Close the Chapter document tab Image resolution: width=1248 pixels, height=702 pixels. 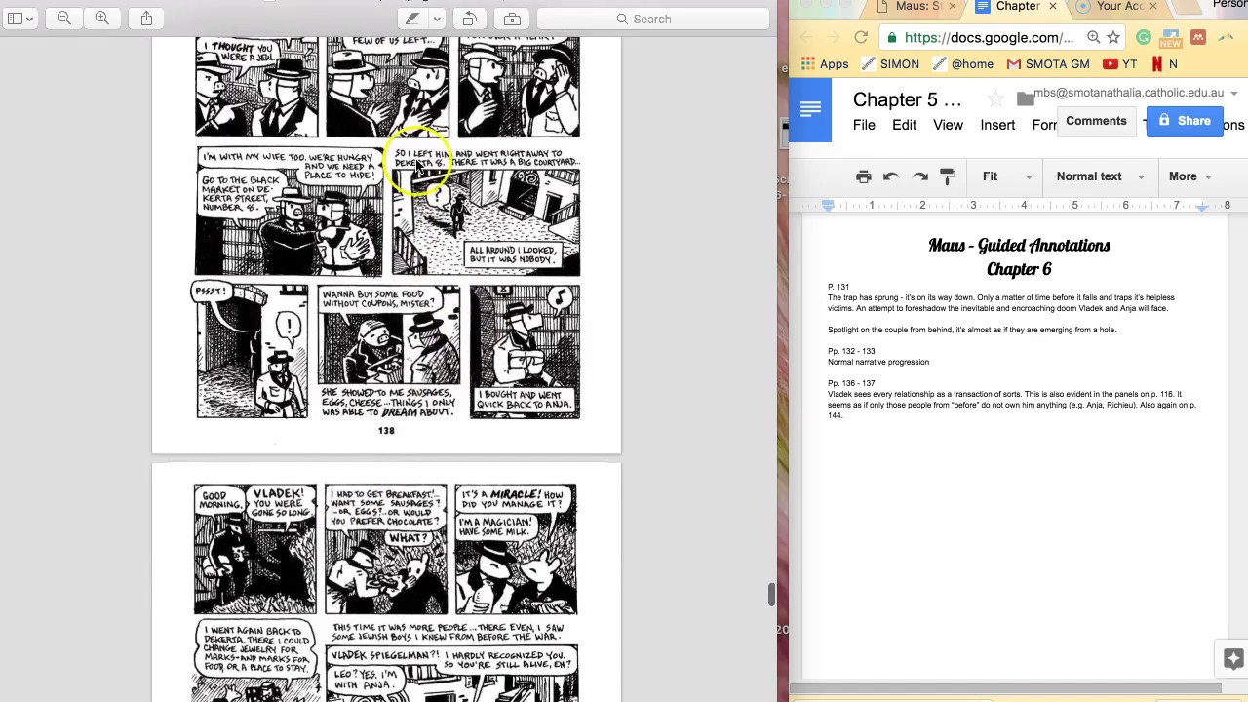pos(1052,7)
